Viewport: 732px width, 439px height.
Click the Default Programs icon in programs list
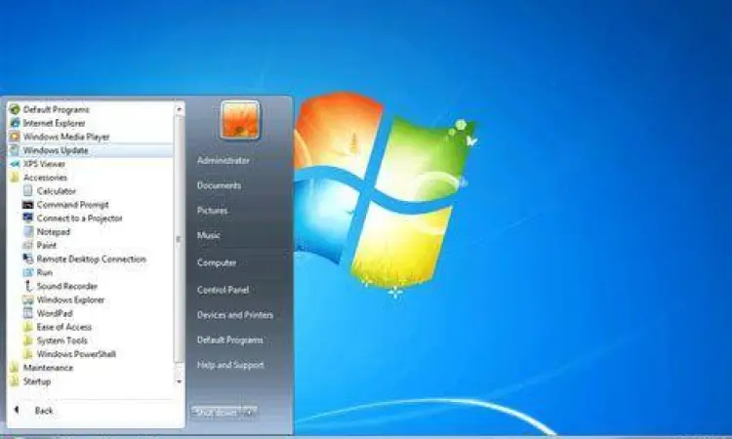[x=15, y=109]
